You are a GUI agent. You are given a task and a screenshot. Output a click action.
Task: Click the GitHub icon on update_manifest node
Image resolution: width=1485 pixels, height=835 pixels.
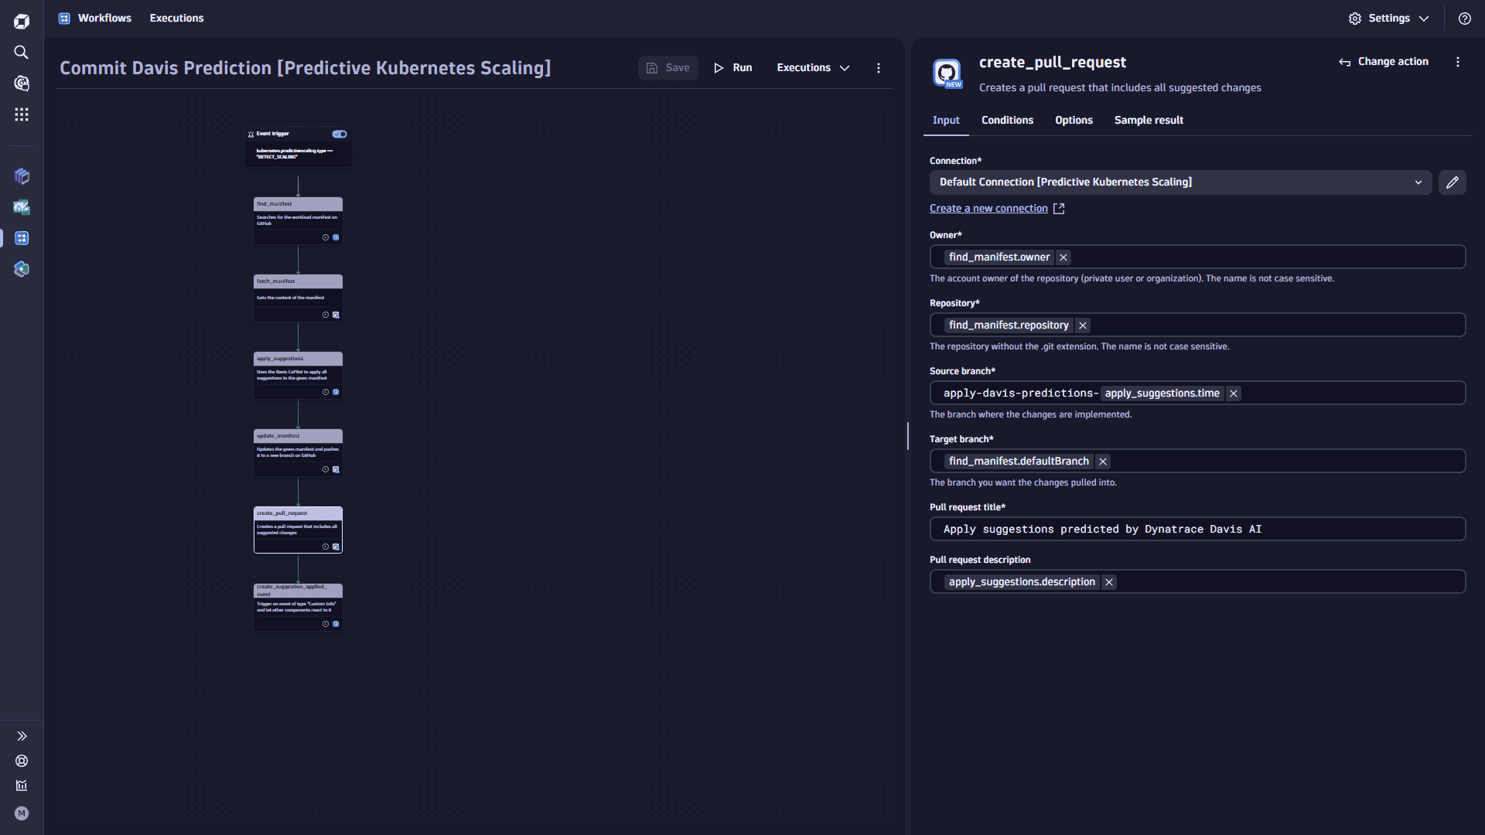(x=336, y=469)
